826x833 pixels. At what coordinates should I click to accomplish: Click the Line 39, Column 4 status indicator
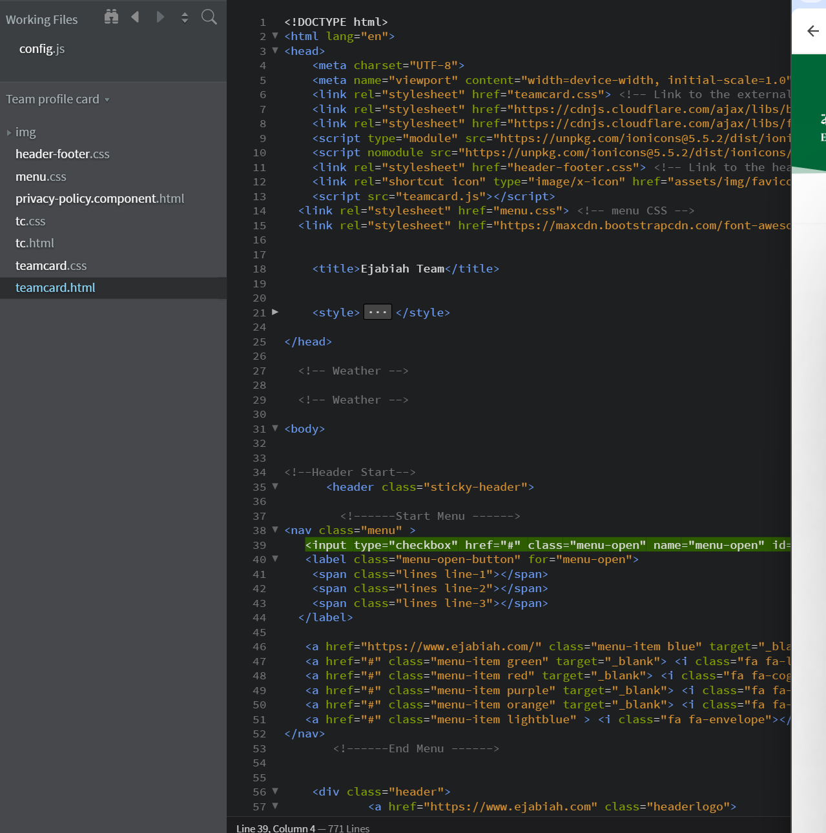click(275, 828)
